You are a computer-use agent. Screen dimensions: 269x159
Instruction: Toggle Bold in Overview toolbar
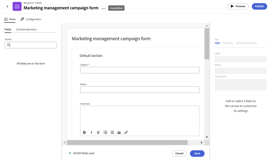tap(84, 132)
